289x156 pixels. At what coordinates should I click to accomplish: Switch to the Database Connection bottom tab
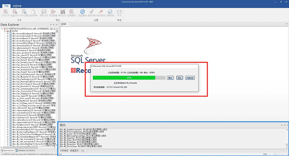[x=25, y=151]
